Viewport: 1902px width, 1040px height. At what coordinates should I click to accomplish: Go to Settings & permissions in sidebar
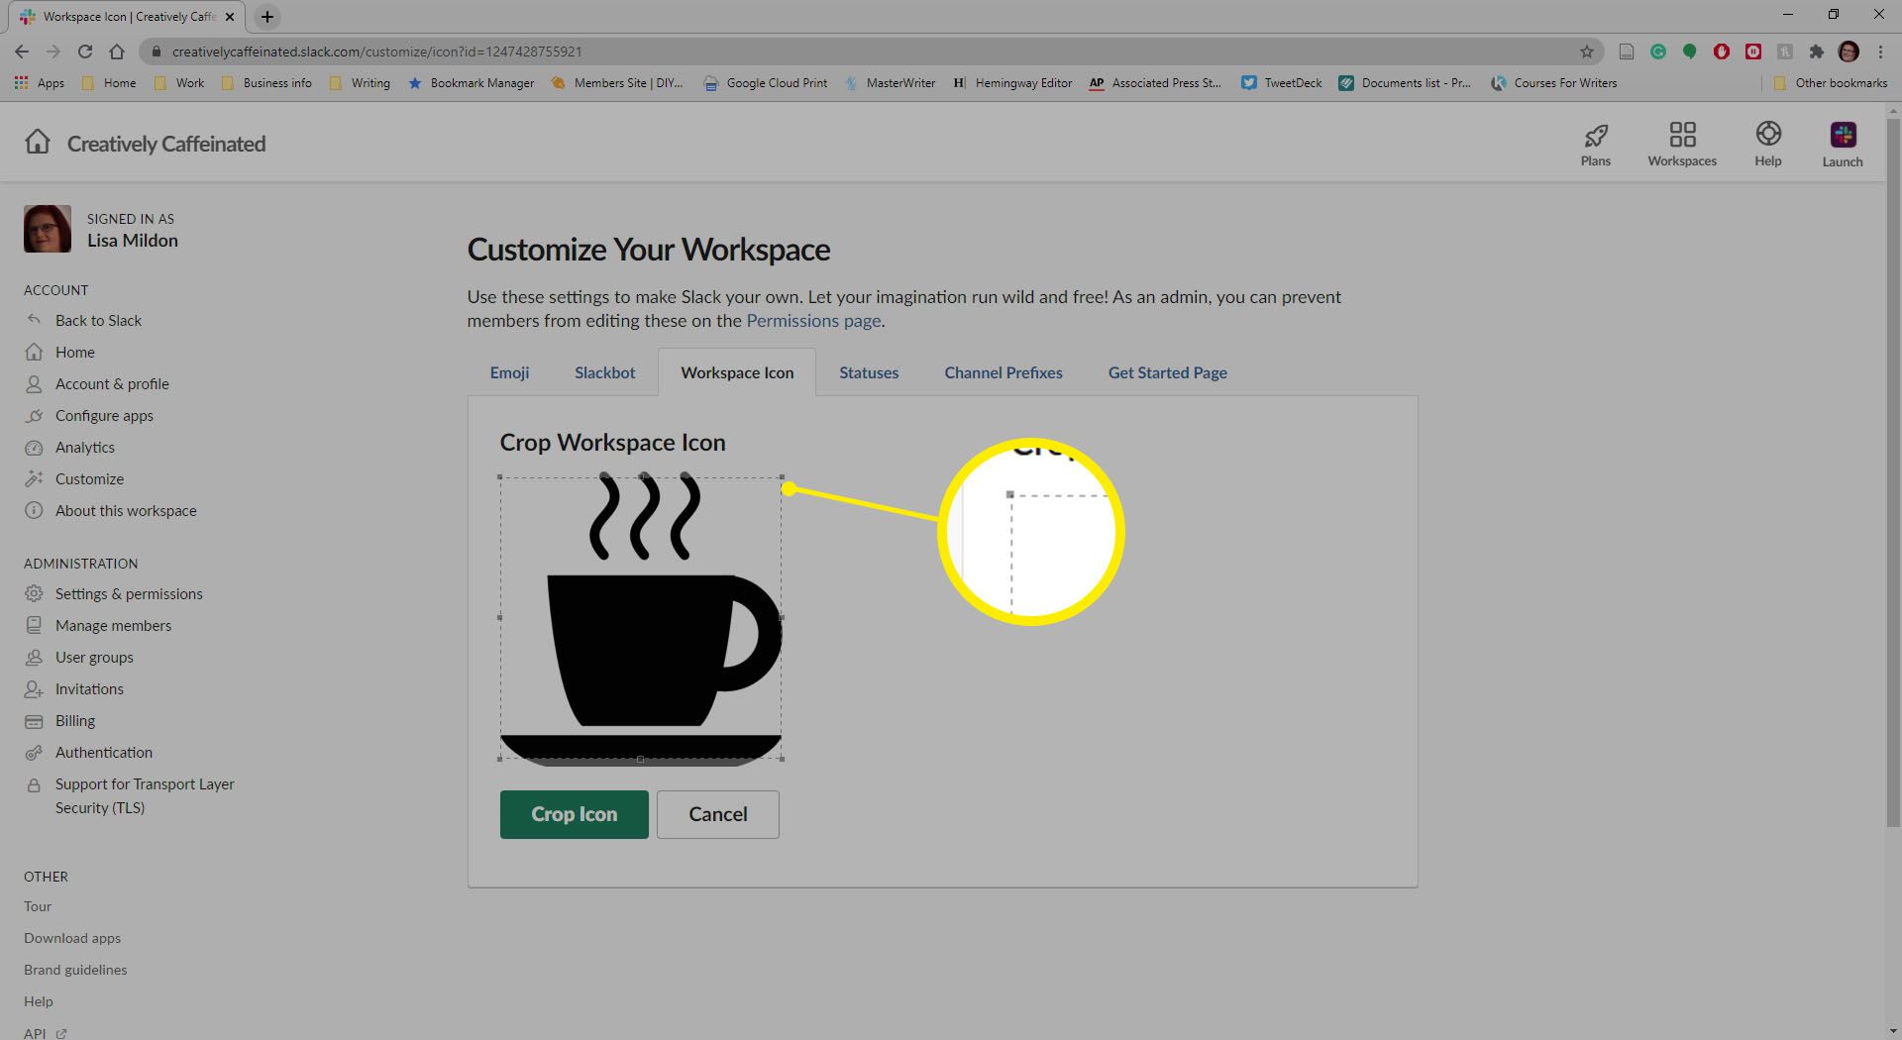coord(129,594)
